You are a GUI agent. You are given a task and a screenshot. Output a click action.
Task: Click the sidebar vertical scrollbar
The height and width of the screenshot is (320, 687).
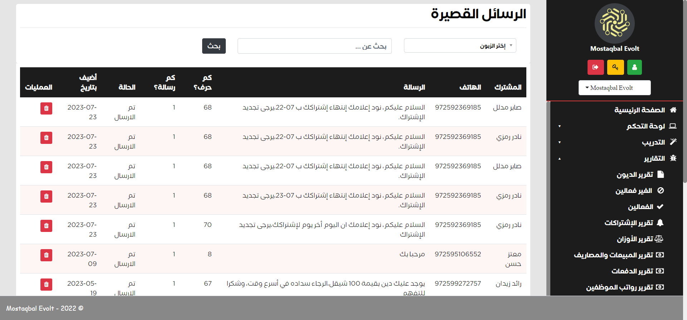548,197
